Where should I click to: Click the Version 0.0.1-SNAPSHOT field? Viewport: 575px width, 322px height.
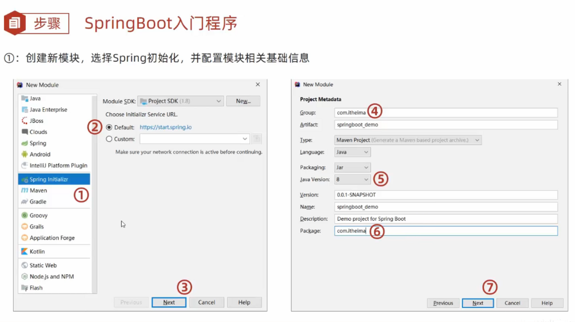(446, 195)
